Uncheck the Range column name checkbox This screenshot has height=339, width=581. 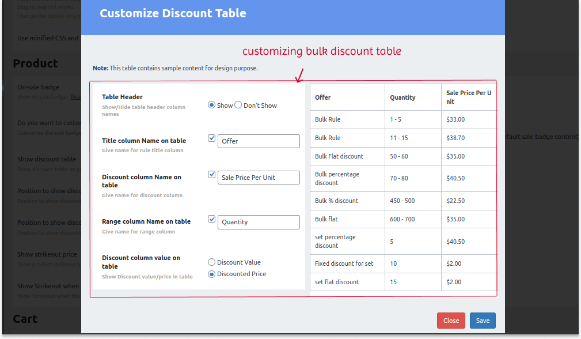pyautogui.click(x=211, y=219)
